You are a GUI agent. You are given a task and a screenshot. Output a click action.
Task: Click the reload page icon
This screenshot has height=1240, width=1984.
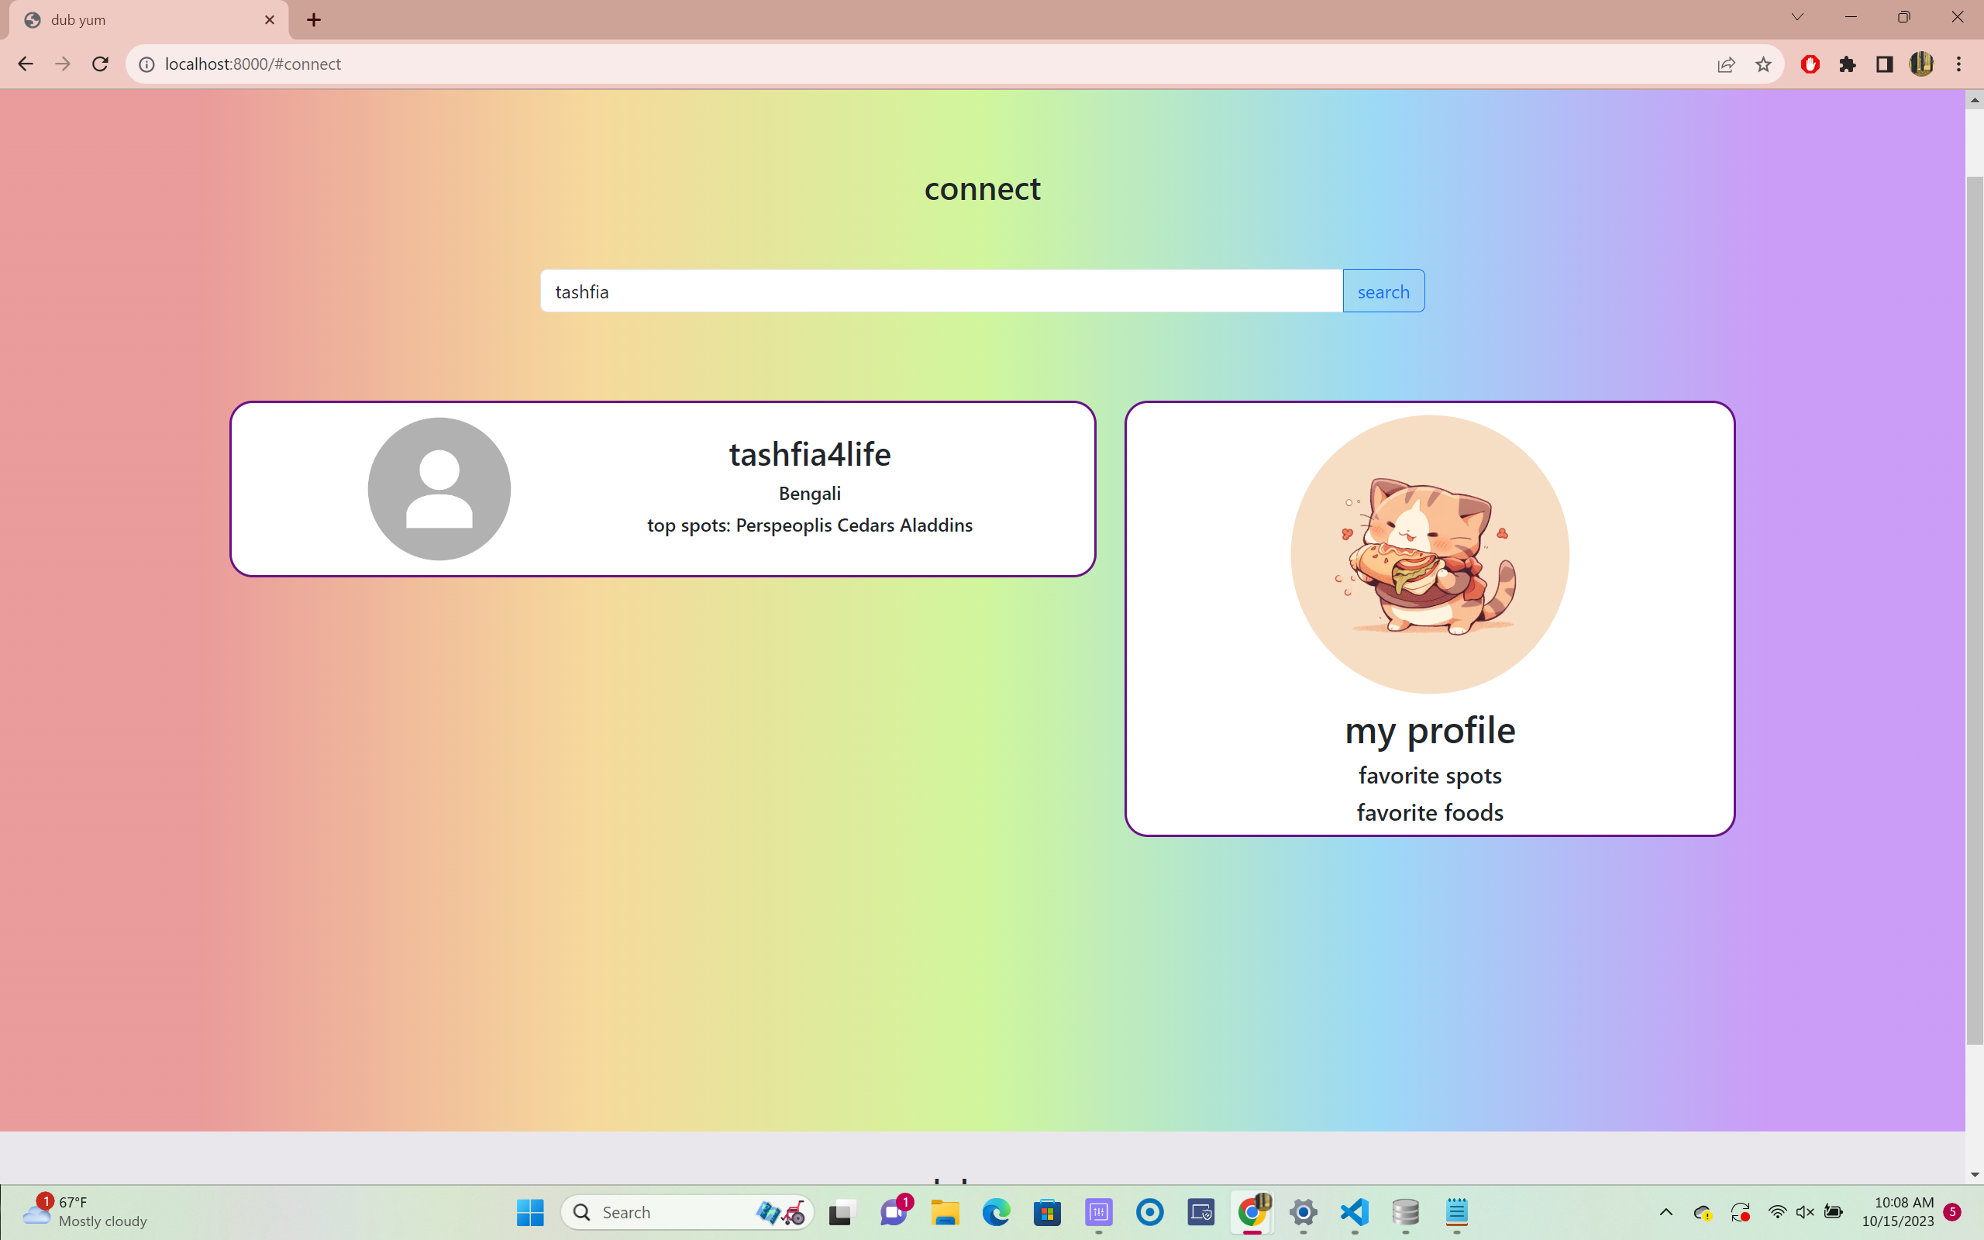point(100,64)
